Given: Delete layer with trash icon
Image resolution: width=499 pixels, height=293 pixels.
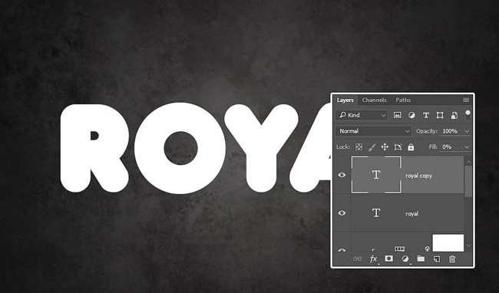Looking at the screenshot, I should 452,259.
